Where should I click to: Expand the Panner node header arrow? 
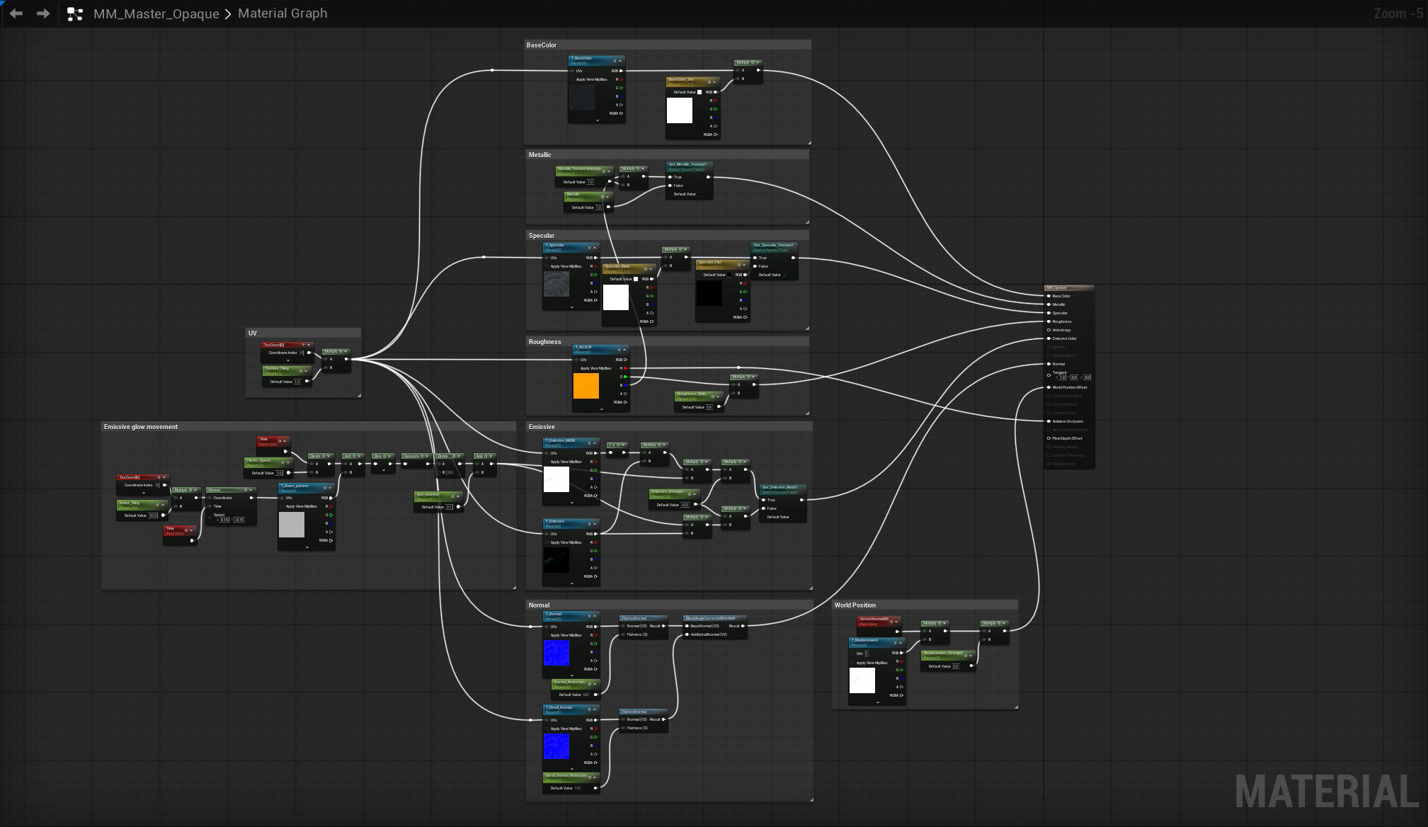pyautogui.click(x=251, y=490)
